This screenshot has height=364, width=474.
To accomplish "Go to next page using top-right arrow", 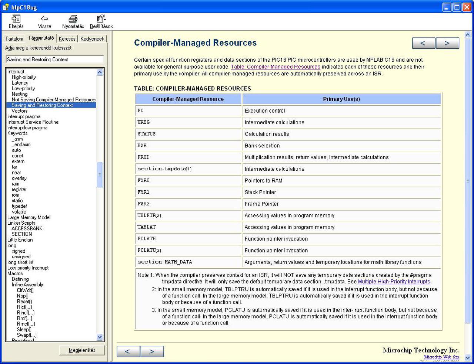I will pyautogui.click(x=447, y=43).
